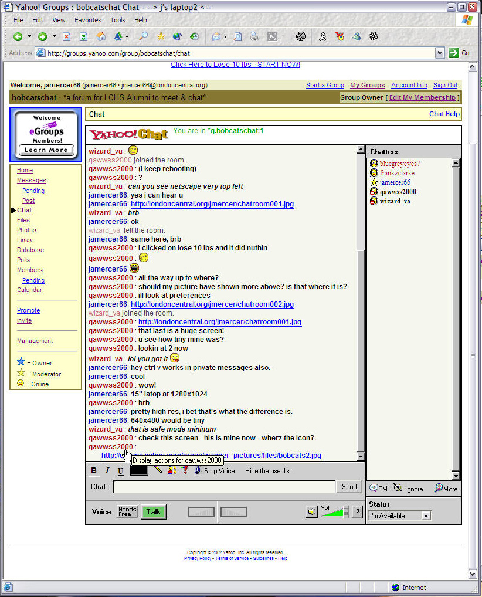The image size is (482, 597).
Task: Click the friends/people icon in chat toolbar
Action: (x=172, y=470)
